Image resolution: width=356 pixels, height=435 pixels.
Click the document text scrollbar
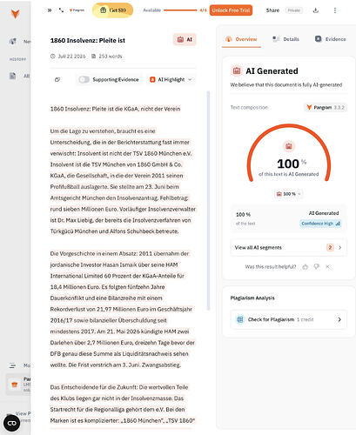point(208,200)
